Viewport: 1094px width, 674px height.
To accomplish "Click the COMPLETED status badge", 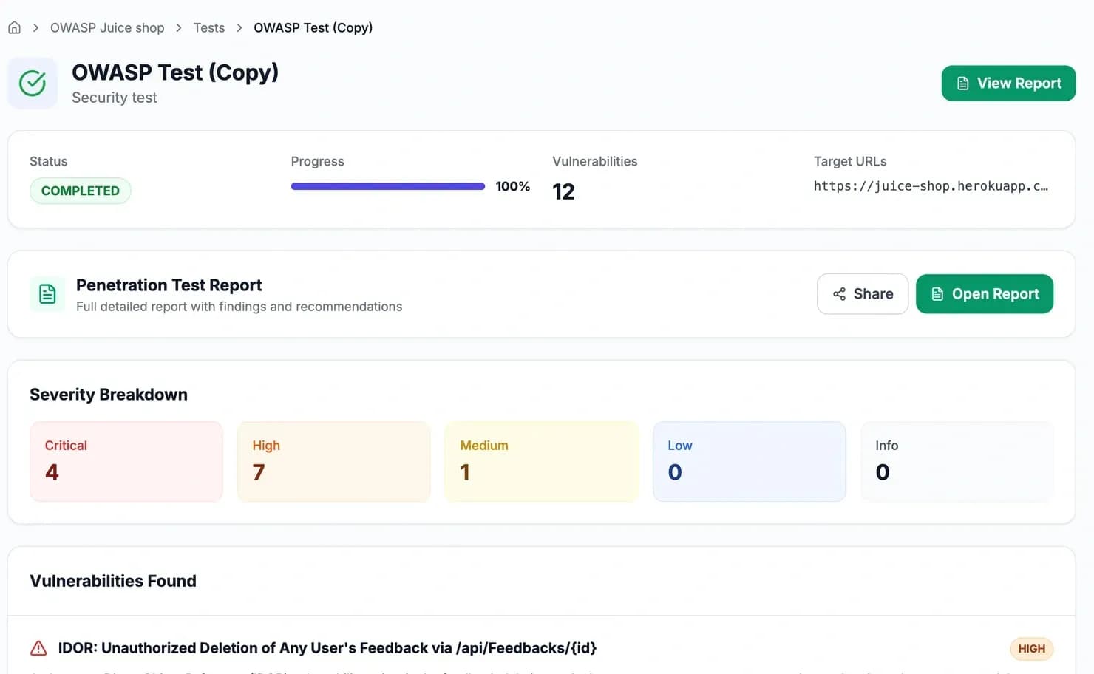I will [x=81, y=191].
